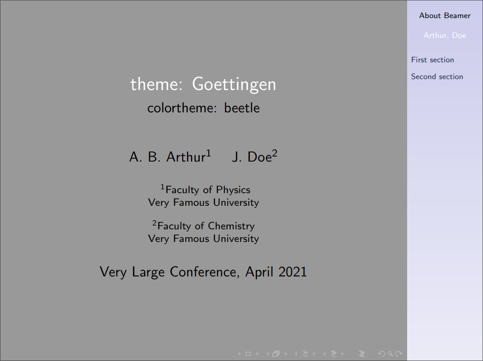
Task: Click the previous slide navigation arrow
Action: [x=239, y=353]
